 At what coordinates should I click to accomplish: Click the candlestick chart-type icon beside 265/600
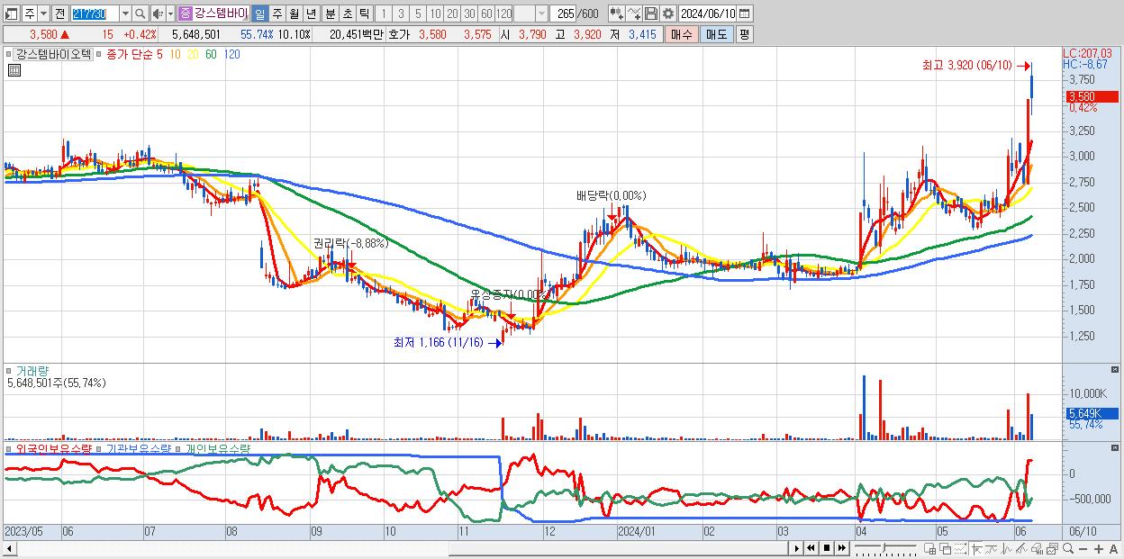(617, 14)
